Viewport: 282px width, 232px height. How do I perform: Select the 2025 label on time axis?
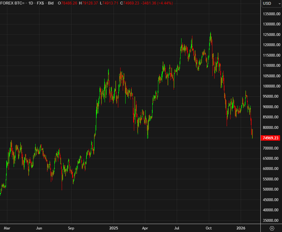pyautogui.click(x=113, y=228)
